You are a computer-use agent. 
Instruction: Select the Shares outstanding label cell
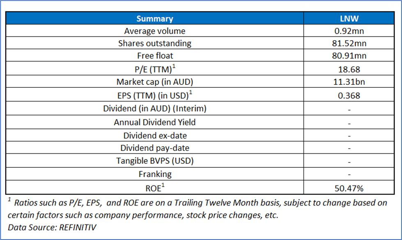point(154,43)
